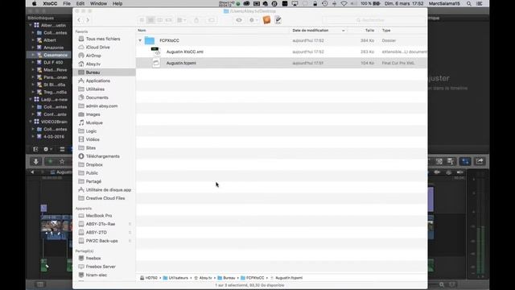Go back with the Finder back arrow
515x290 pixels.
[x=79, y=20]
